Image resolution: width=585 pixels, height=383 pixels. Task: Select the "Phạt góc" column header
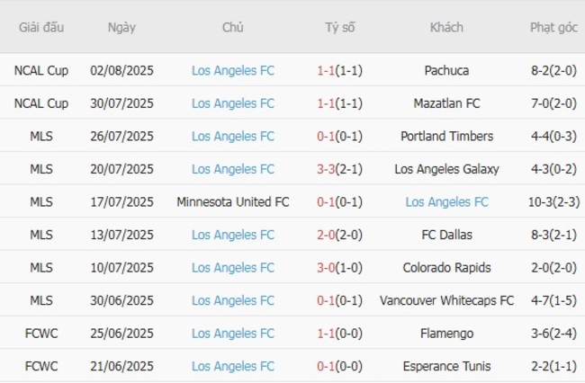pyautogui.click(x=553, y=27)
